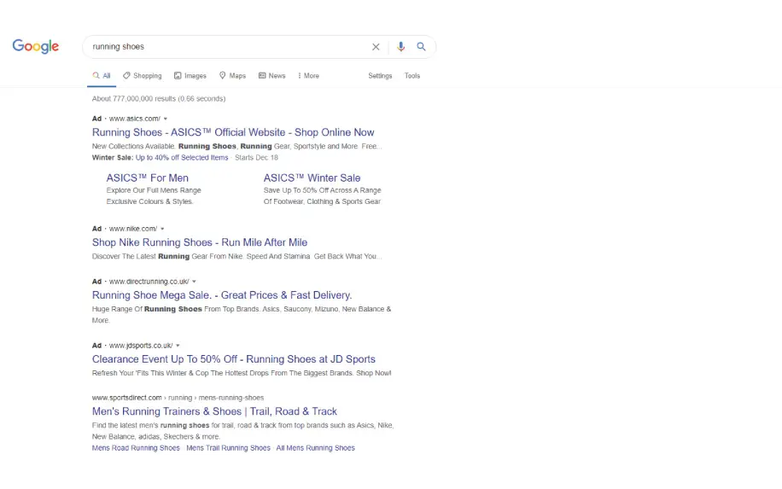782x489 pixels.
Task: Open search Tools
Action: point(412,76)
